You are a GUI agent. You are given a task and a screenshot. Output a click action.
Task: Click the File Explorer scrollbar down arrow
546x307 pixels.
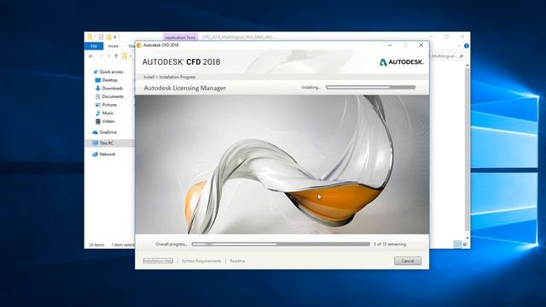coord(468,238)
